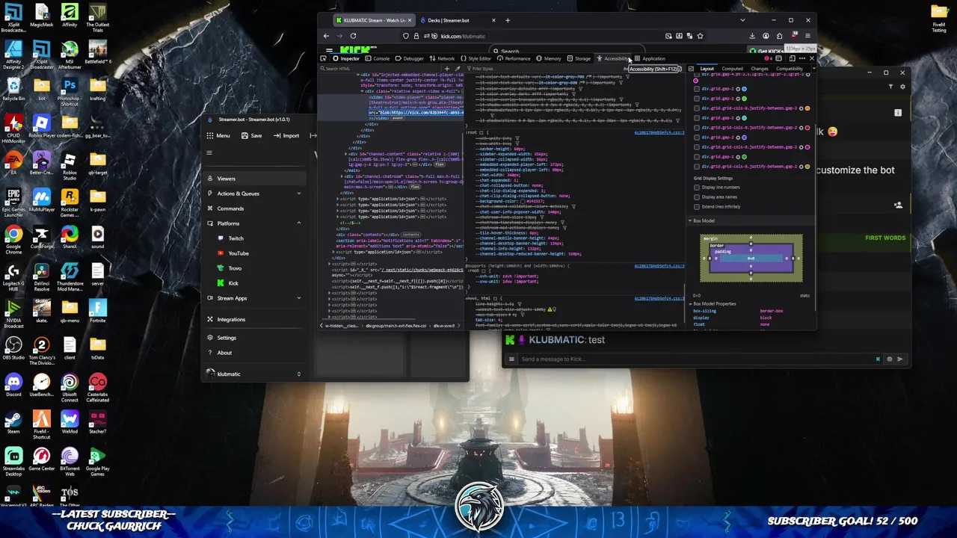957x538 pixels.
Task: Open the About page in Streamer.bot
Action: [x=256, y=353]
